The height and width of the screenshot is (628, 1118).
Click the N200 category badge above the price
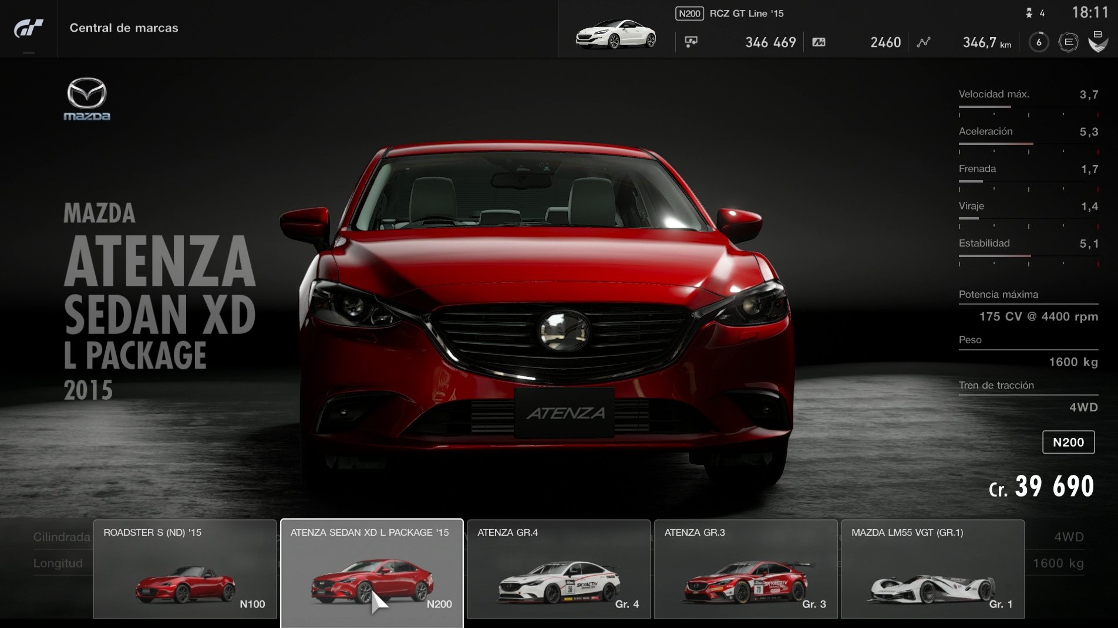point(1069,443)
